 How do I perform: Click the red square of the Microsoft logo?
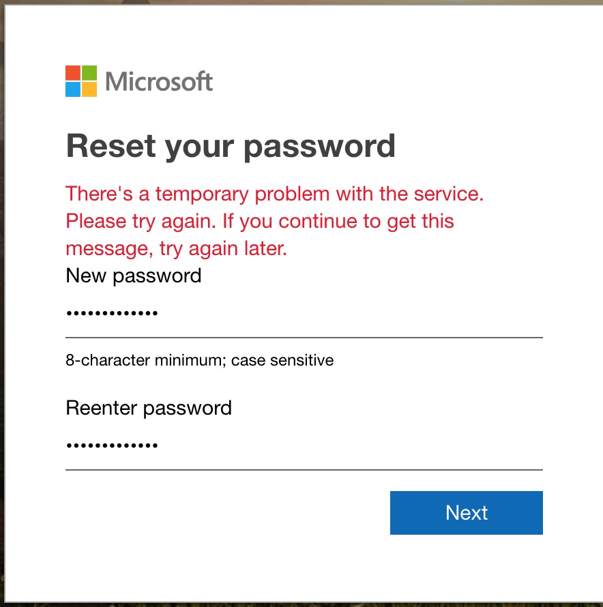click(73, 73)
